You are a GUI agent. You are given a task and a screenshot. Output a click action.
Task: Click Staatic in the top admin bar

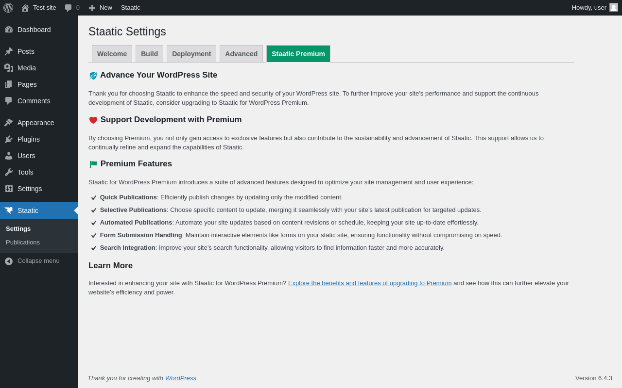[131, 8]
